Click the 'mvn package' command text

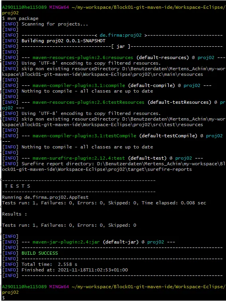click(x=23, y=18)
